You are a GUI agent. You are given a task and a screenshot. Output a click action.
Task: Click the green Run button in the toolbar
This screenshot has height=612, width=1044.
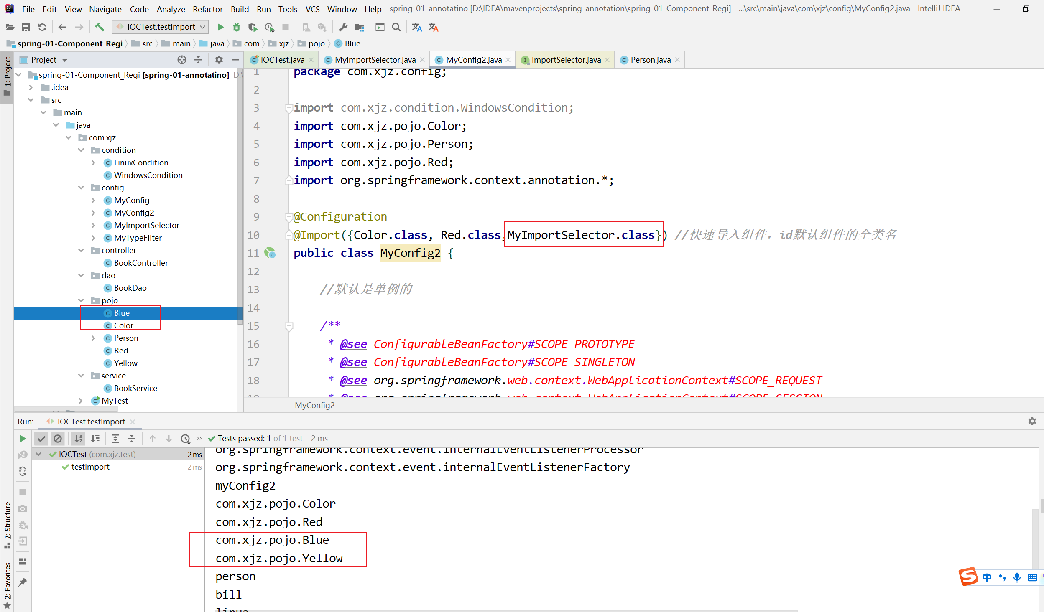point(220,28)
